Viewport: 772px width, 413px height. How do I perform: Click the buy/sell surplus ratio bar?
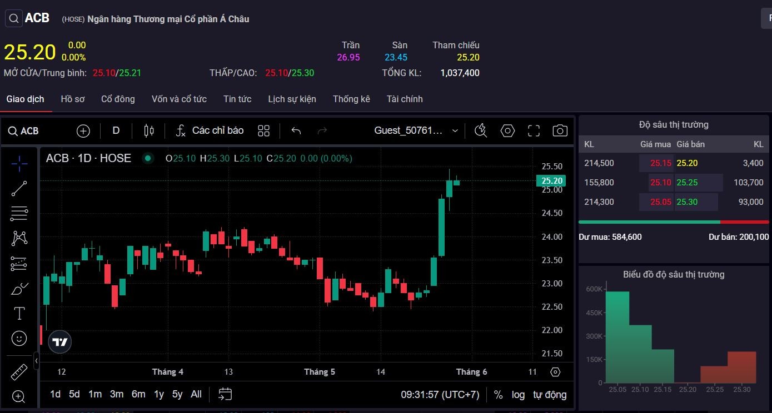click(x=674, y=222)
